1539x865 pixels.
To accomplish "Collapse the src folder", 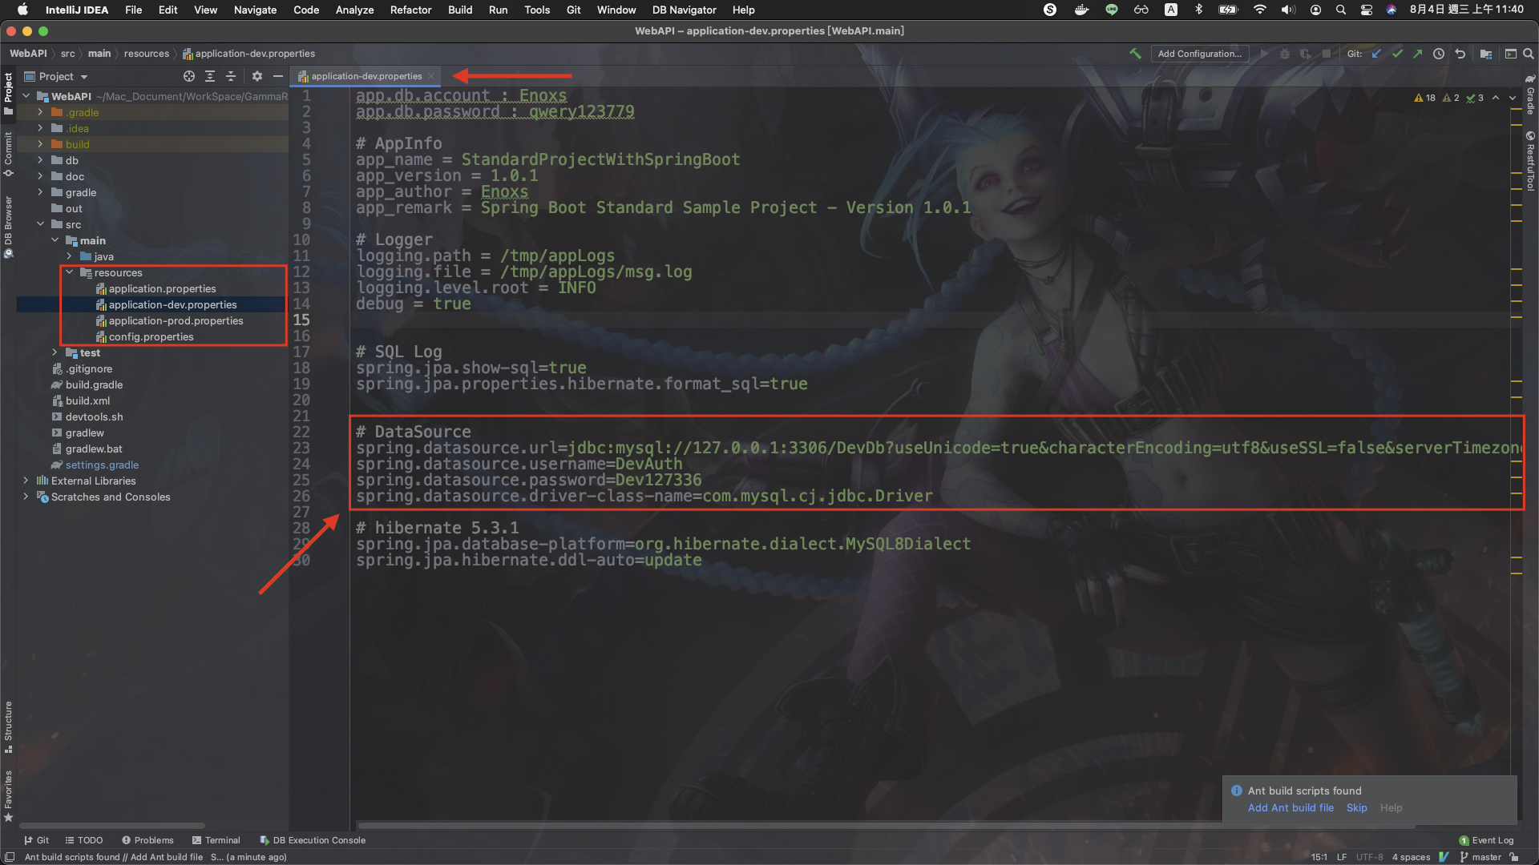I will [41, 224].
